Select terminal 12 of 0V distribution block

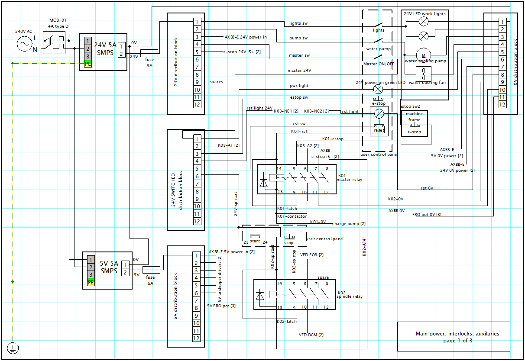[502, 105]
